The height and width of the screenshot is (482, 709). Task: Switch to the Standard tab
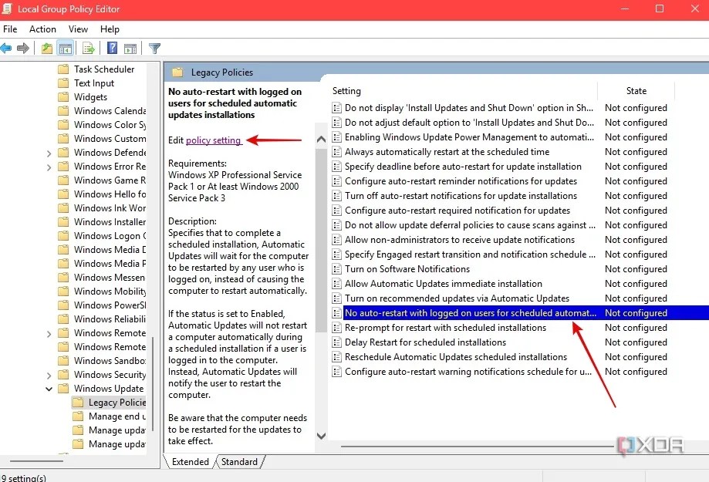tap(239, 461)
